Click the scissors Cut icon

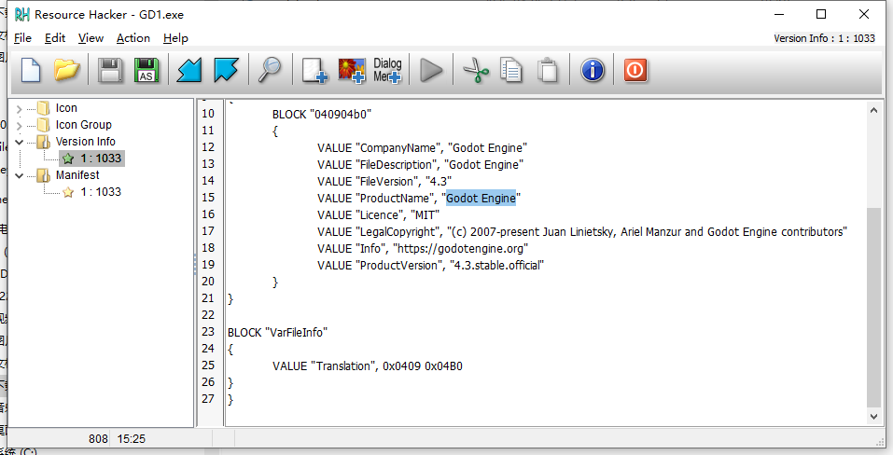476,70
